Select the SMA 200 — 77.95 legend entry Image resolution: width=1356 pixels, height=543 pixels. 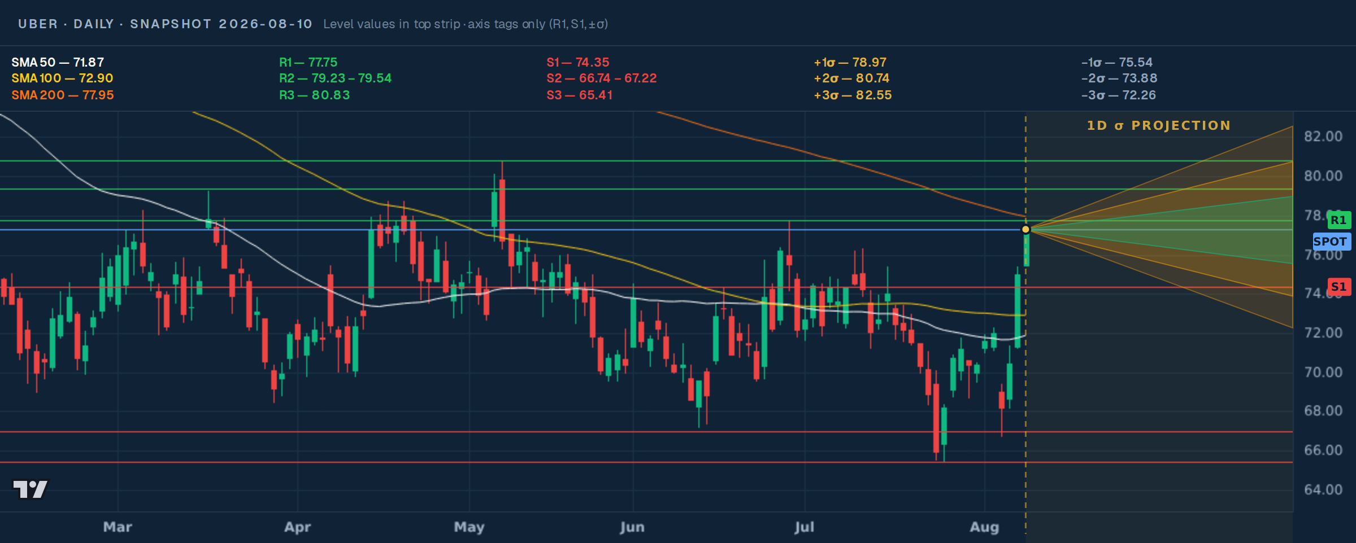(63, 95)
